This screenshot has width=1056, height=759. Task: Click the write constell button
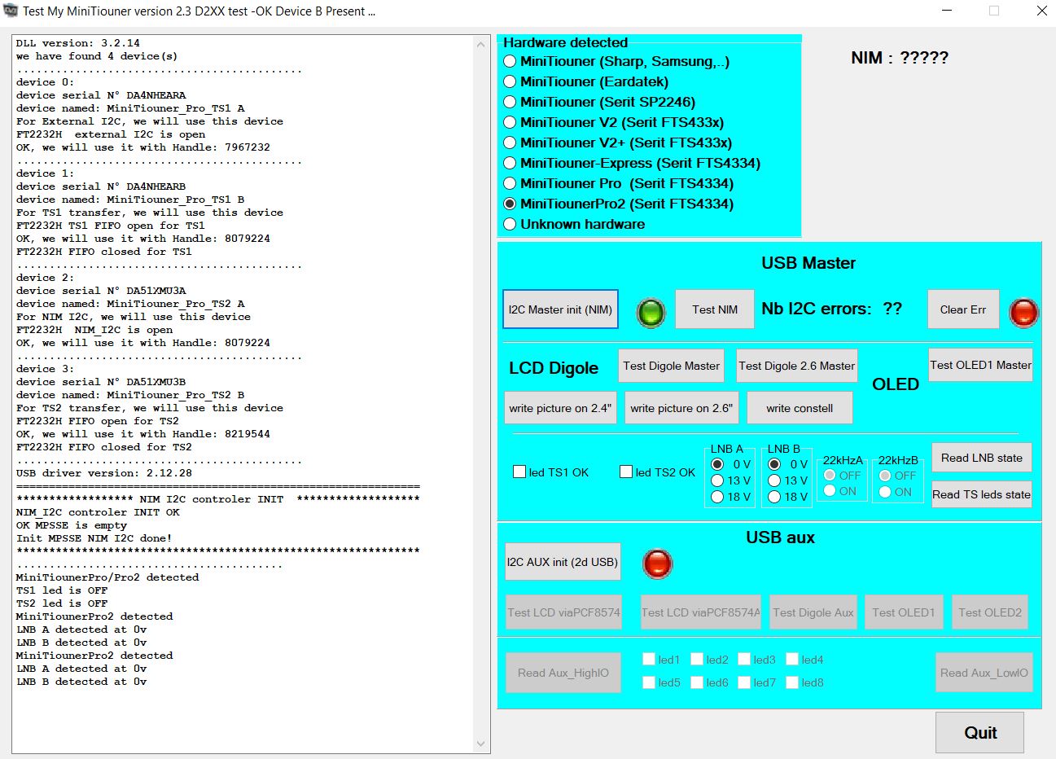pyautogui.click(x=800, y=408)
